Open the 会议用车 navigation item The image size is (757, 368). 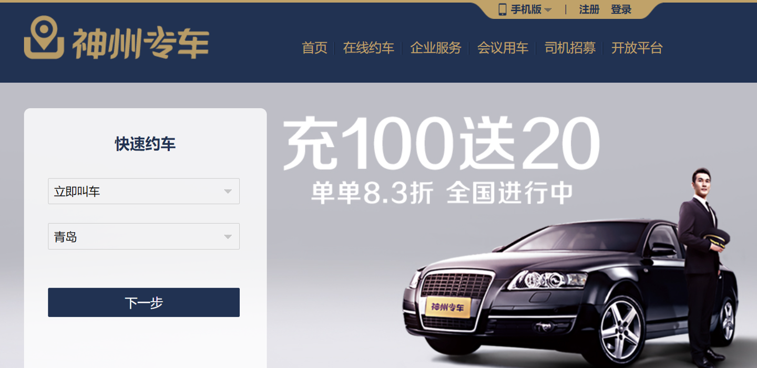tap(503, 48)
